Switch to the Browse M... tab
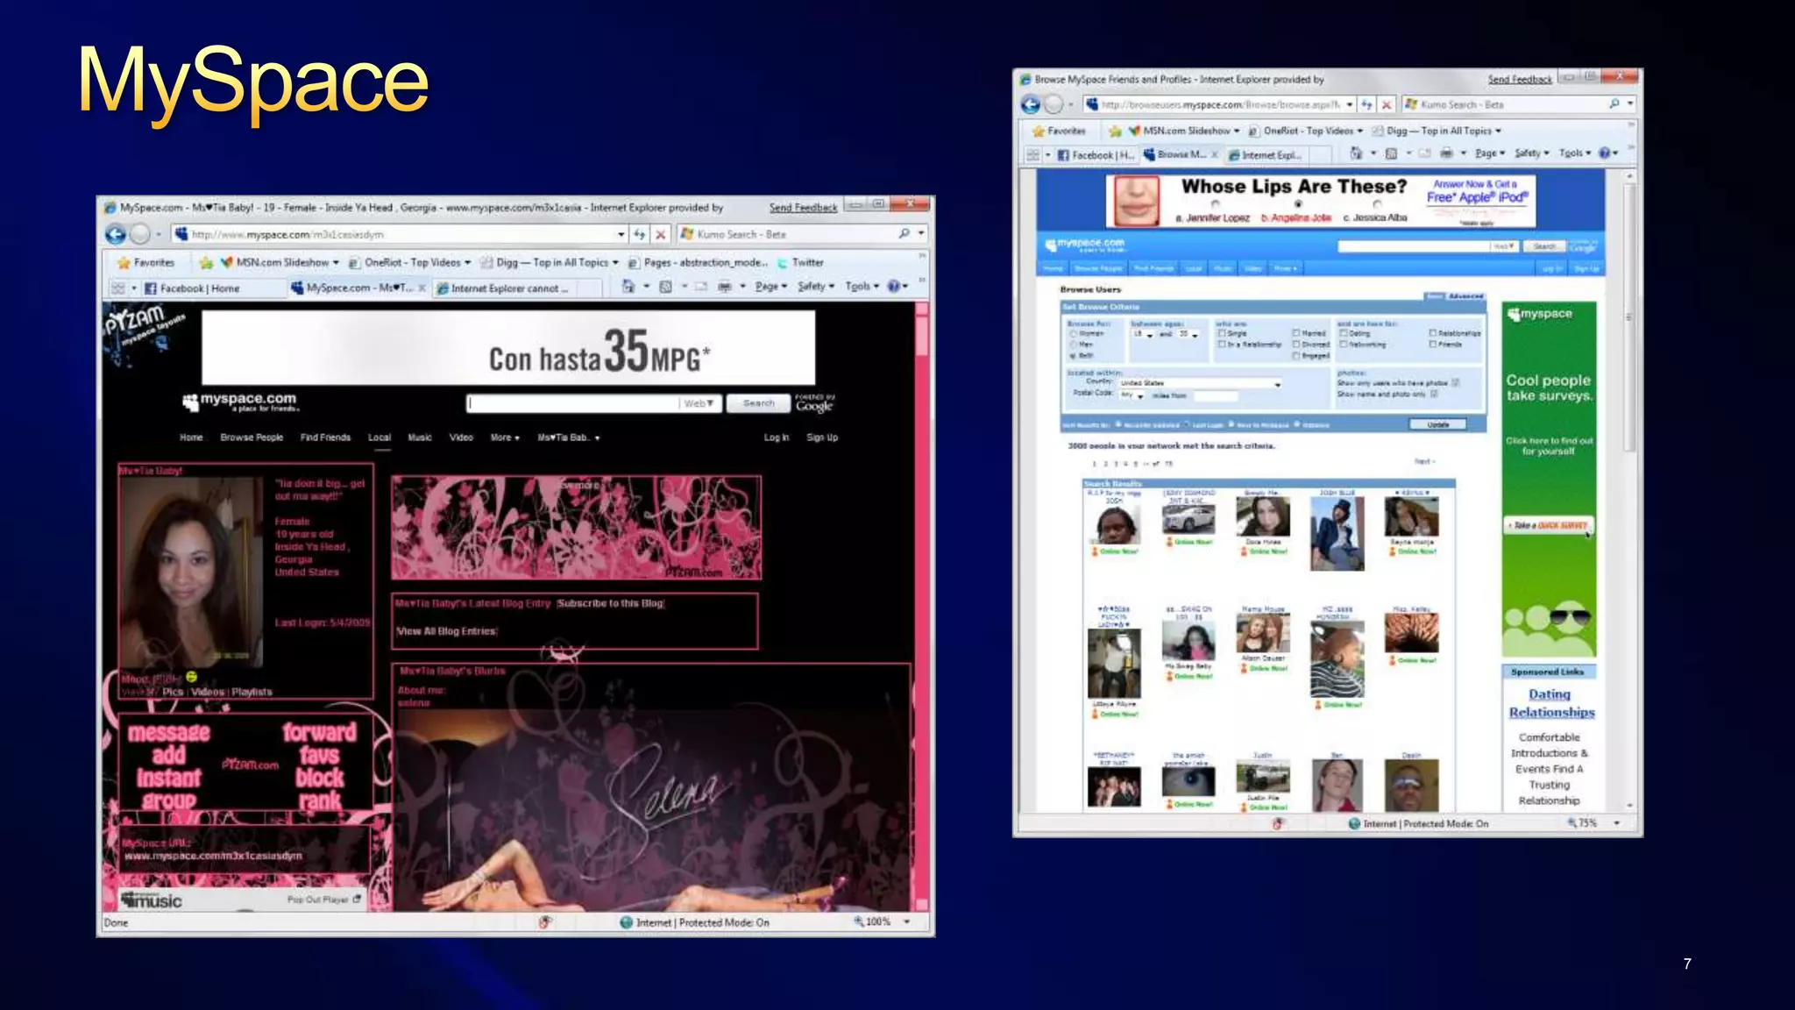The image size is (1795, 1010). (x=1181, y=154)
